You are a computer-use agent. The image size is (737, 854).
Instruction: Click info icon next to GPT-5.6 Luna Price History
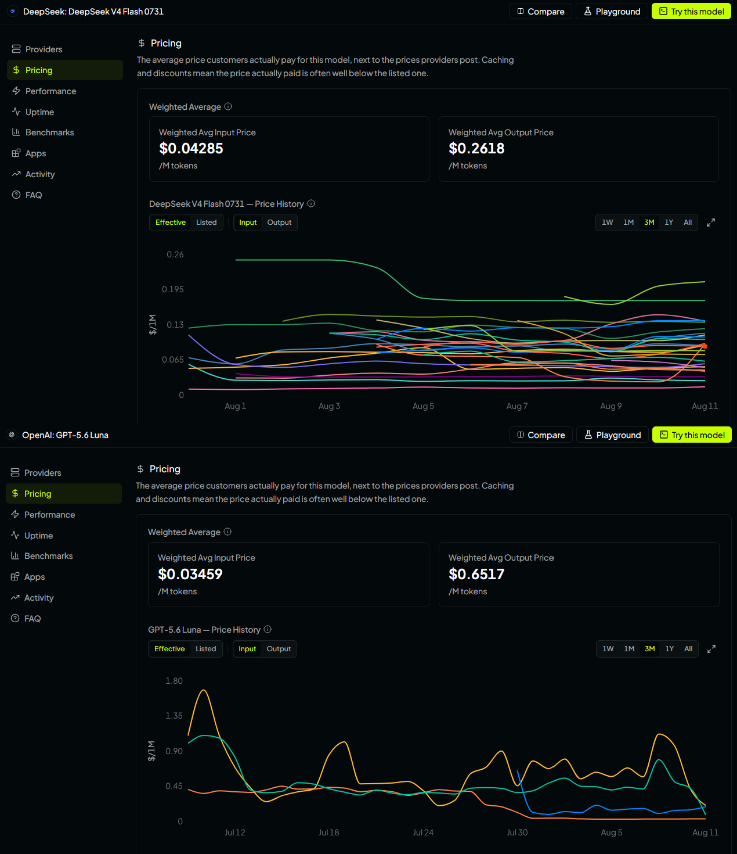268,629
